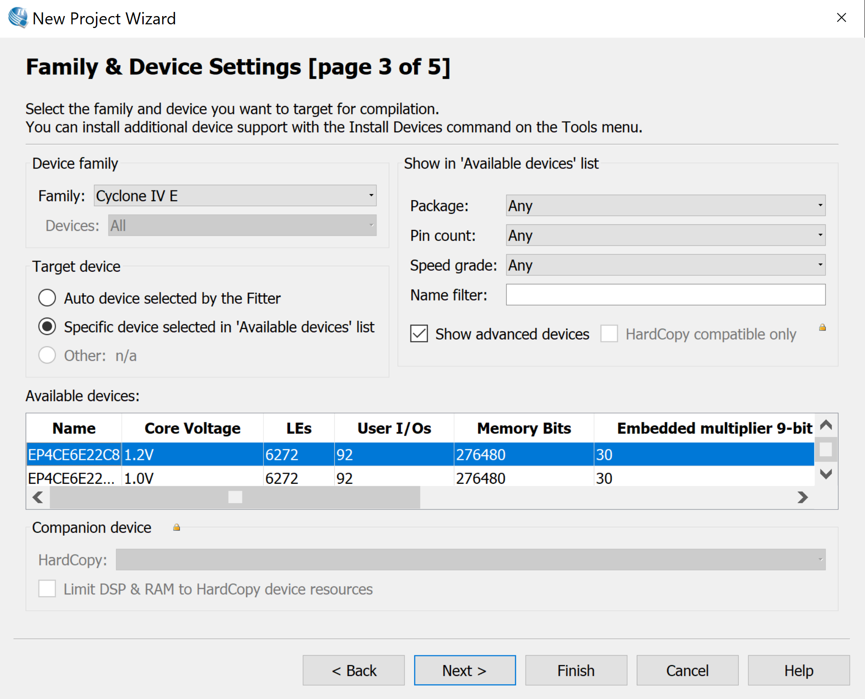Click the Memory Bits column header
This screenshot has width=865, height=699.
523,428
